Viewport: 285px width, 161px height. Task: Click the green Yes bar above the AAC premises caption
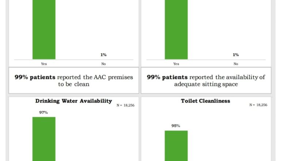click(44, 29)
